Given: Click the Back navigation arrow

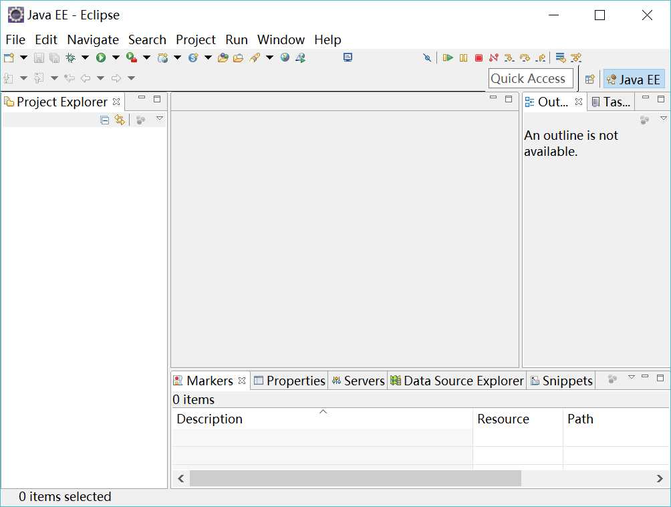Looking at the screenshot, I should point(86,78).
